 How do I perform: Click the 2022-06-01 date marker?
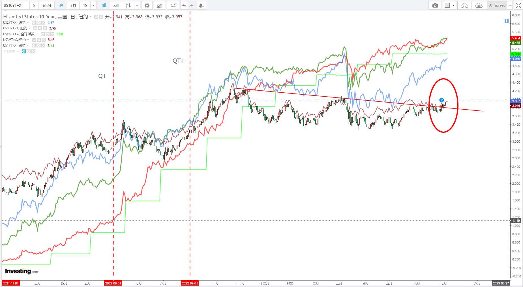[113, 283]
